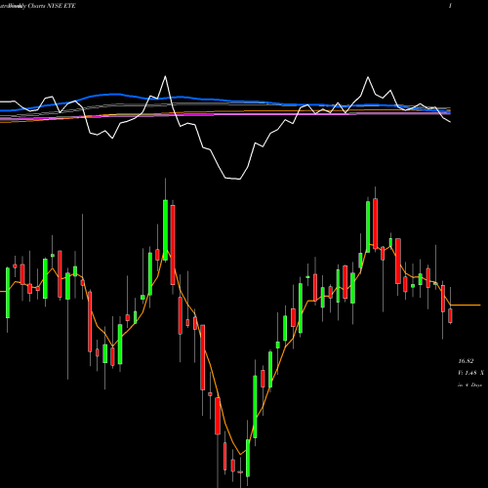Click the 'Charts NYSE ETE' title text
The width and height of the screenshot is (488, 488).
click(x=52, y=6)
